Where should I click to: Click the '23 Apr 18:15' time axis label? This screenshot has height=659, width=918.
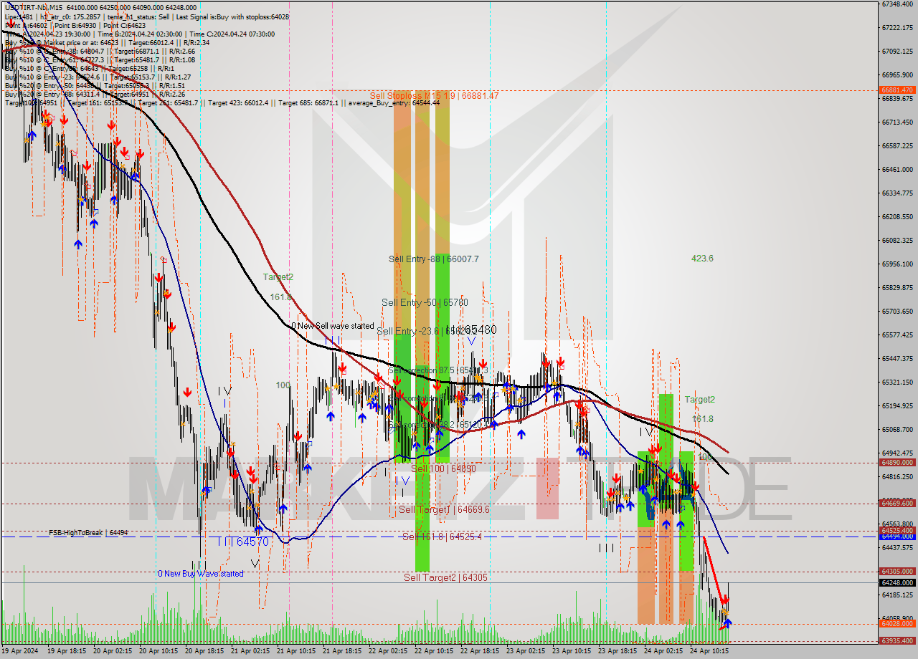(x=617, y=651)
